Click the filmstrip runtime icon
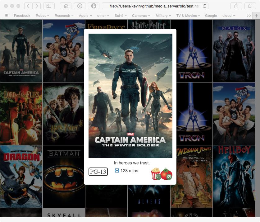 tap(117, 171)
